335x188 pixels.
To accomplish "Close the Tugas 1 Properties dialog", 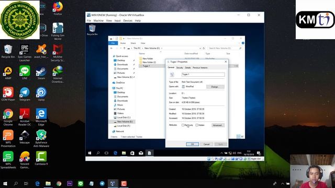I will (226, 62).
